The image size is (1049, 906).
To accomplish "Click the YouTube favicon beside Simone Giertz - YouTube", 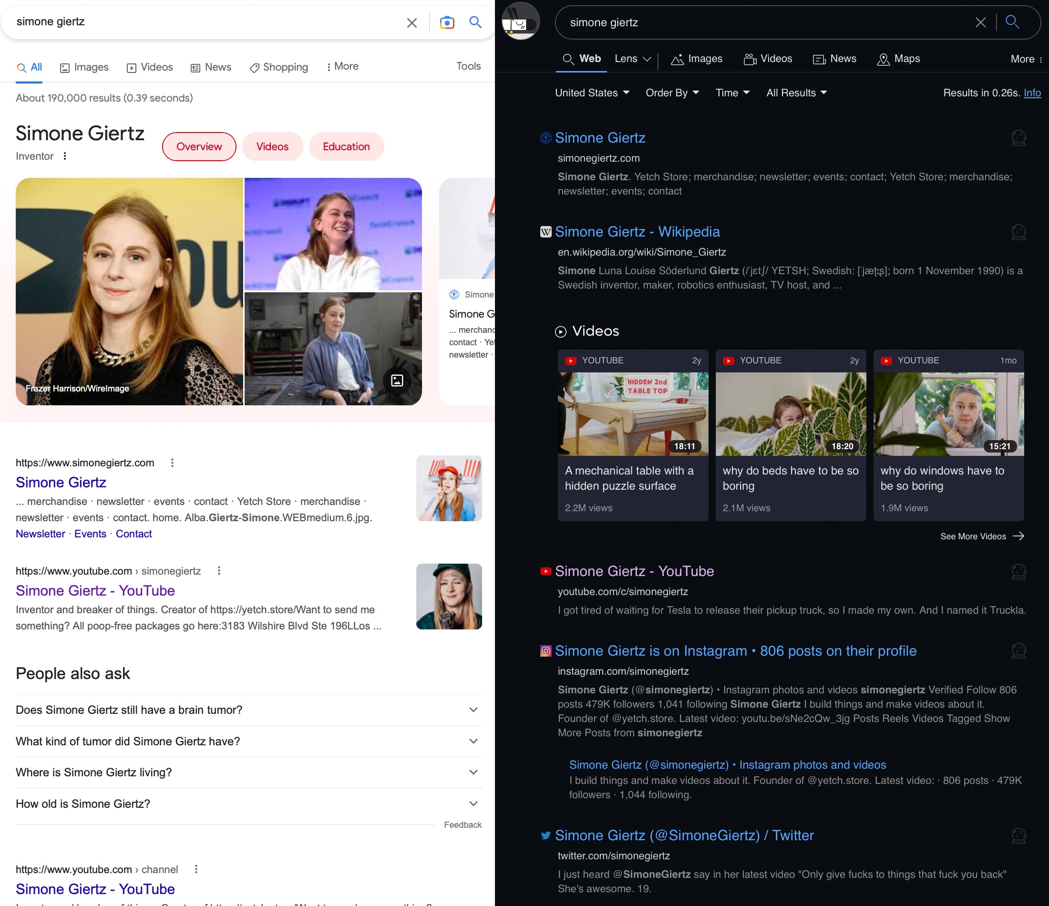I will [546, 571].
